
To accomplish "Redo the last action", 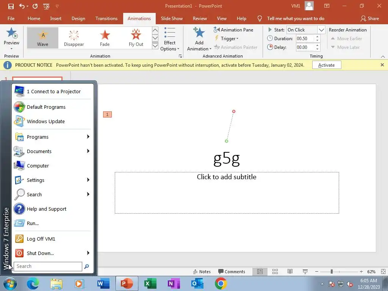I will point(35,6).
